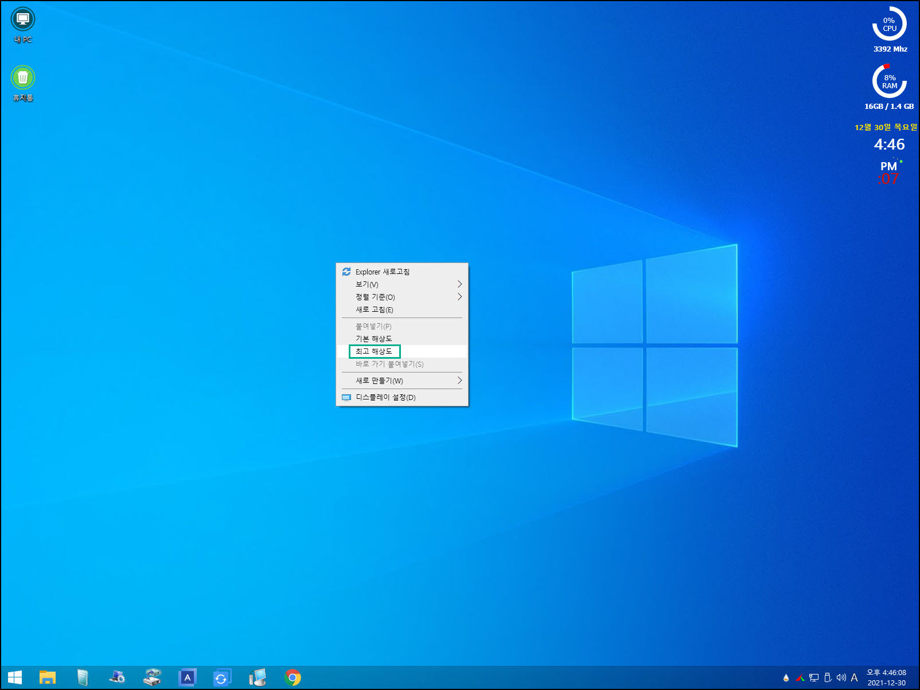Open the 보기(V) menu entry
The image size is (920, 690).
(402, 284)
